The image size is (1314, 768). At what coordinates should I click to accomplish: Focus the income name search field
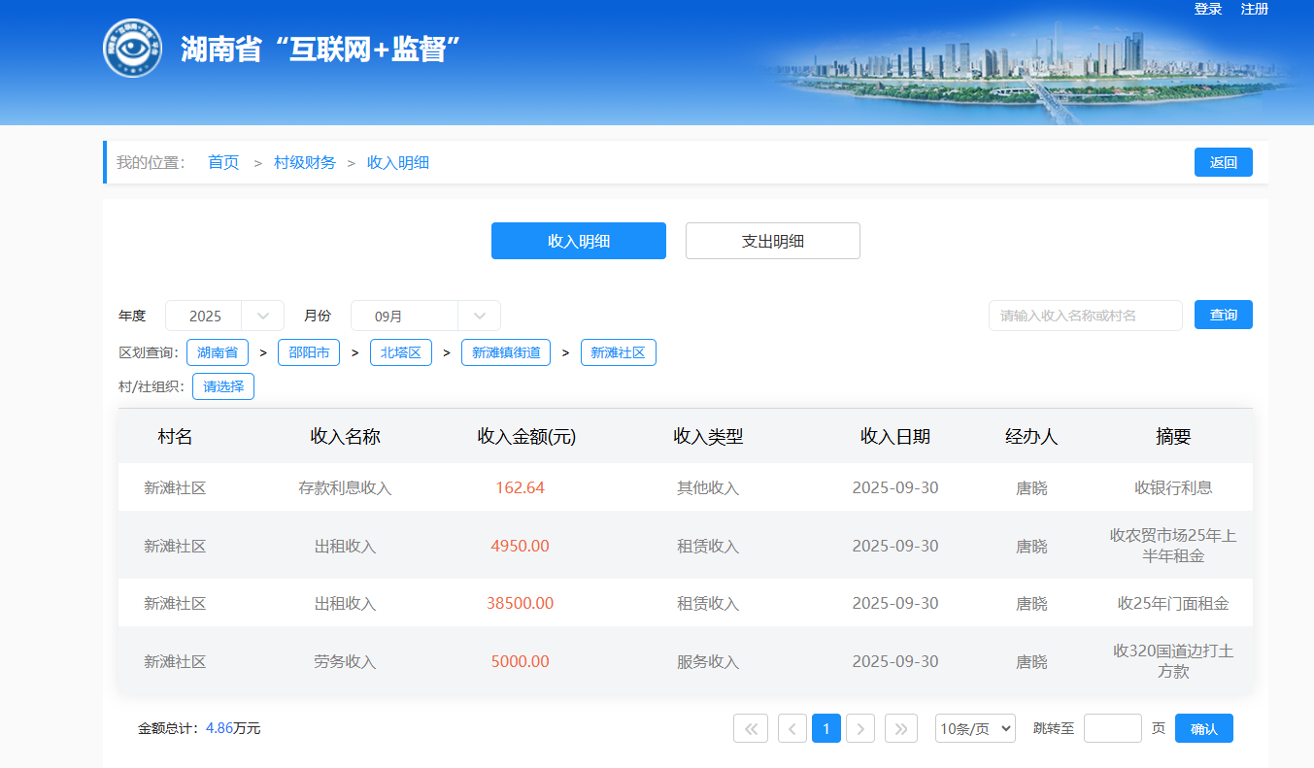[1085, 316]
